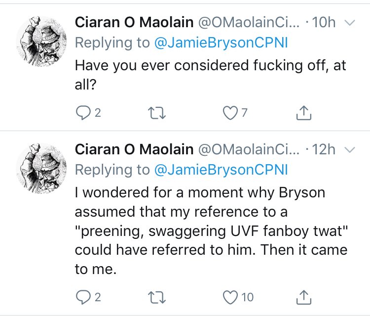Click the 10h timestamp on the first tweet
Viewport: 370px width, 323px height.
(324, 23)
